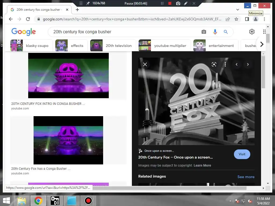This screenshot has height=206, width=275.
Task: Filter results by entertainment chip
Action: point(216,46)
